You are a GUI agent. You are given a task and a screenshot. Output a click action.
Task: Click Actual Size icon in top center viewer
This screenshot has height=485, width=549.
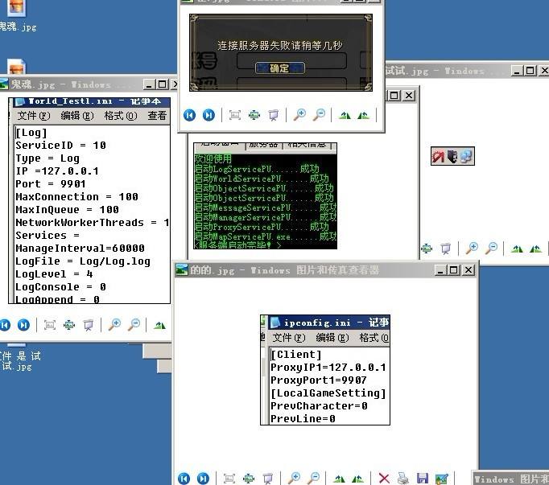click(254, 115)
